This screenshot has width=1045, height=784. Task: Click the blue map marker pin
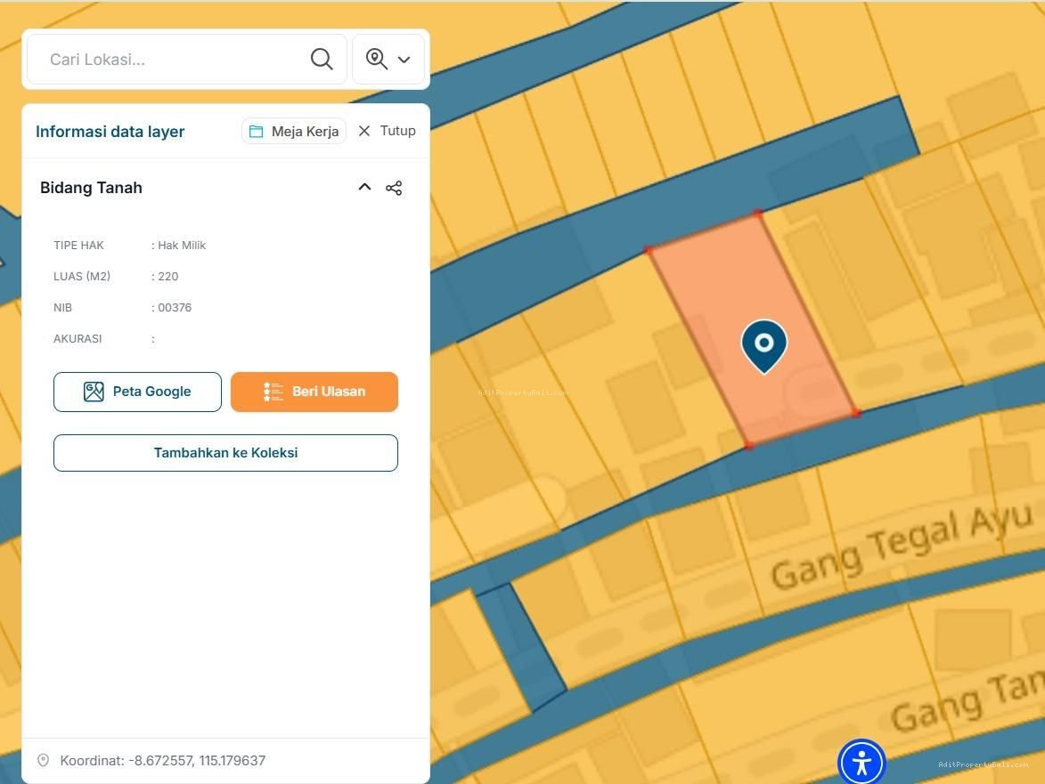point(763,344)
